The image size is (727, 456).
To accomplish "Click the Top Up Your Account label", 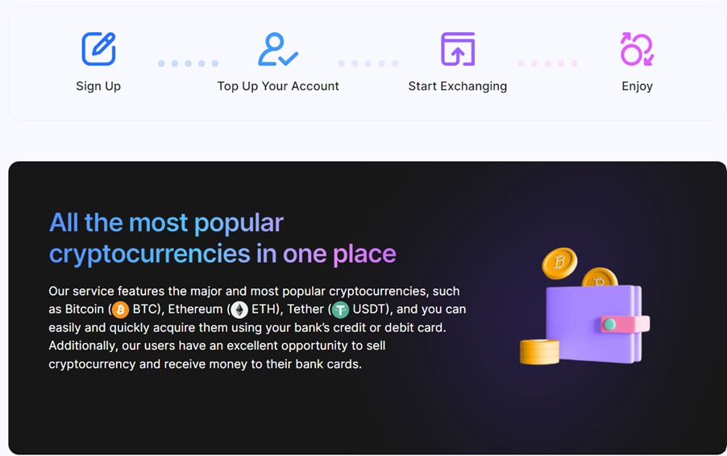I will pos(278,86).
